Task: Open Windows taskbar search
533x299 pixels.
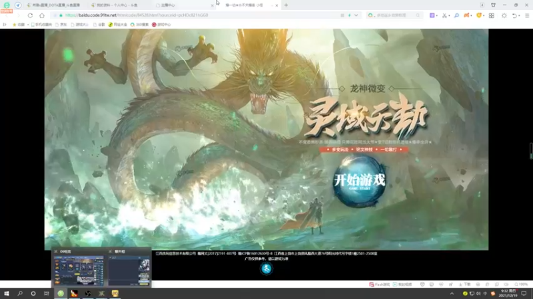Action: (20, 293)
